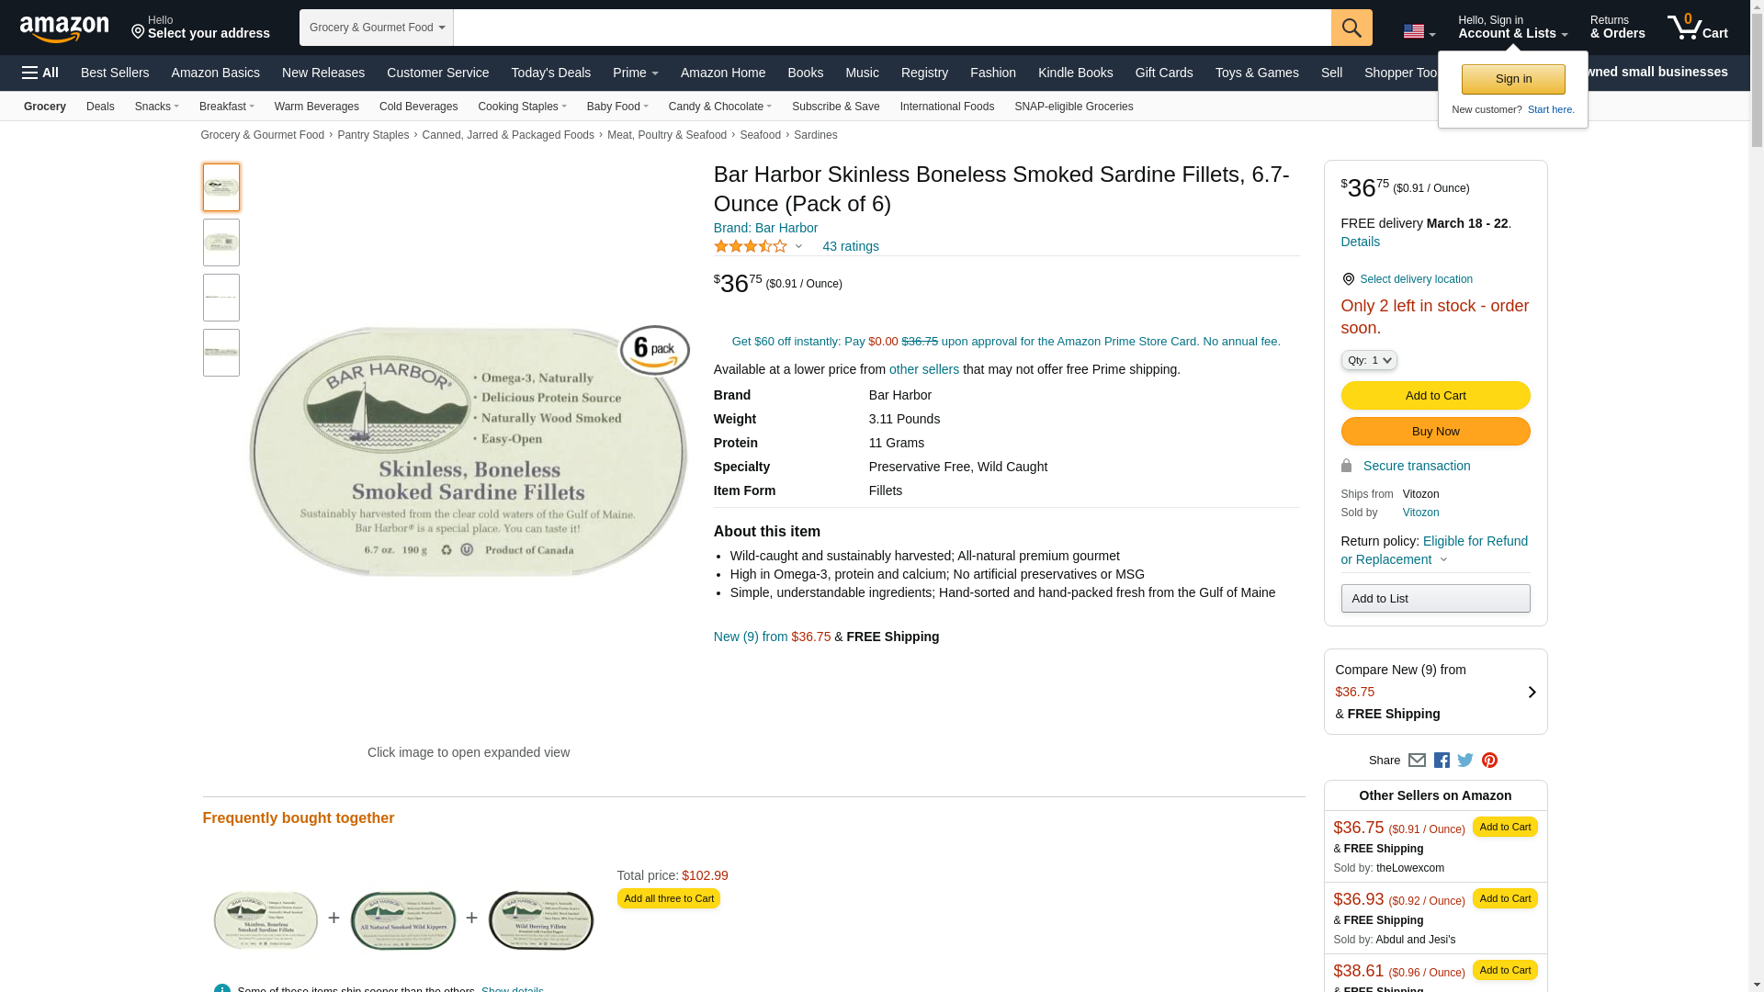Open the shopping cart icon
The width and height of the screenshot is (1764, 992).
pyautogui.click(x=1697, y=28)
